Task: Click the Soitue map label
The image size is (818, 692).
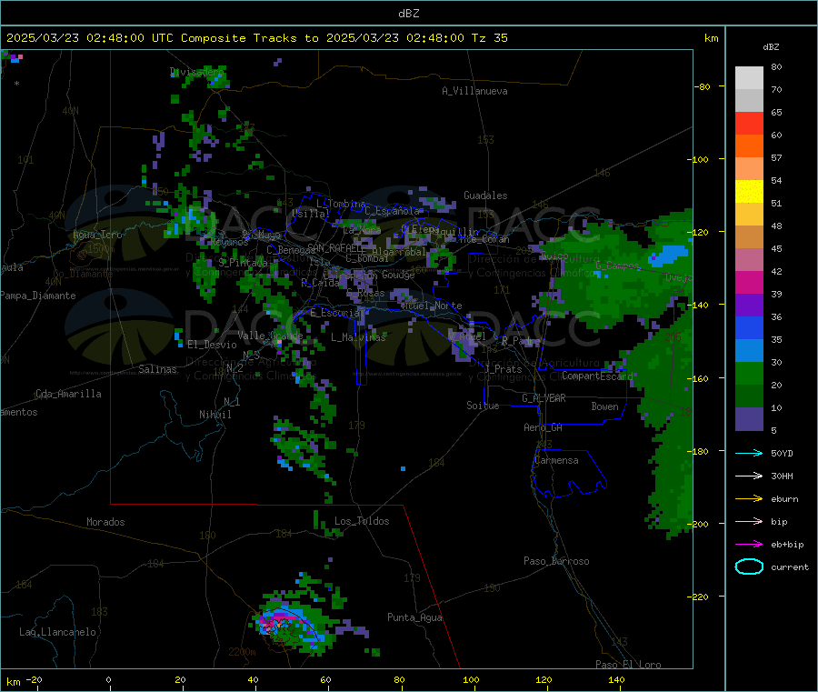Action: (483, 406)
